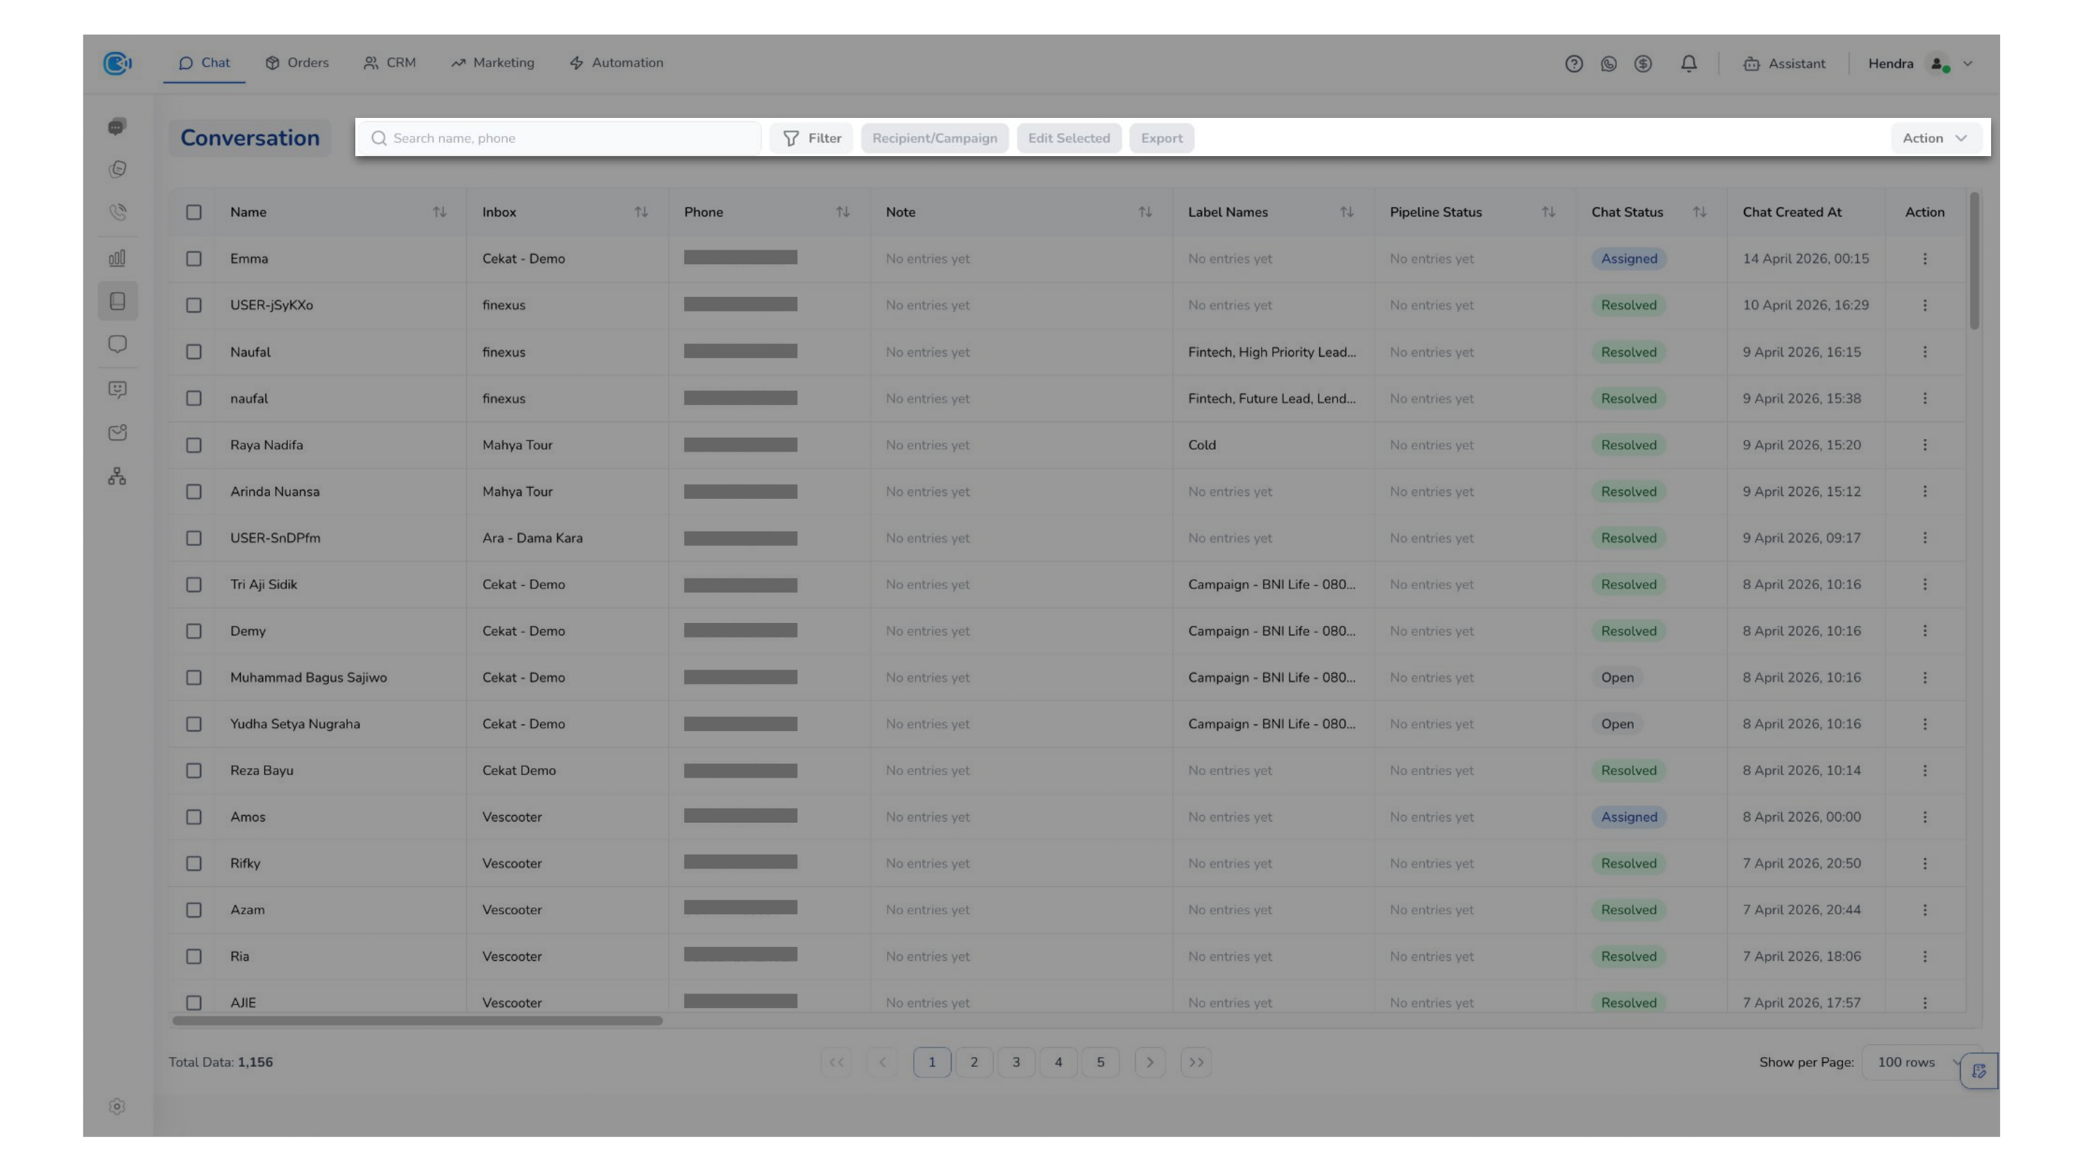Open settings gear in sidebar

click(117, 1106)
